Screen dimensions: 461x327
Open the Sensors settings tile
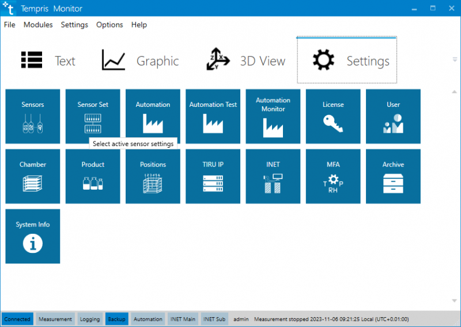click(x=33, y=116)
